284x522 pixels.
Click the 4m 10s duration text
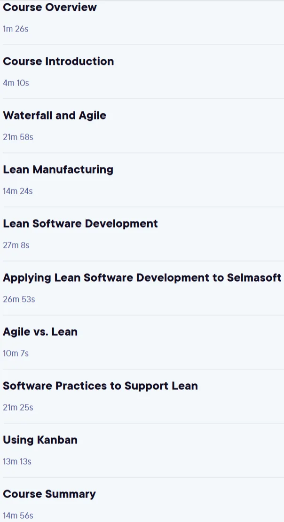coord(16,83)
